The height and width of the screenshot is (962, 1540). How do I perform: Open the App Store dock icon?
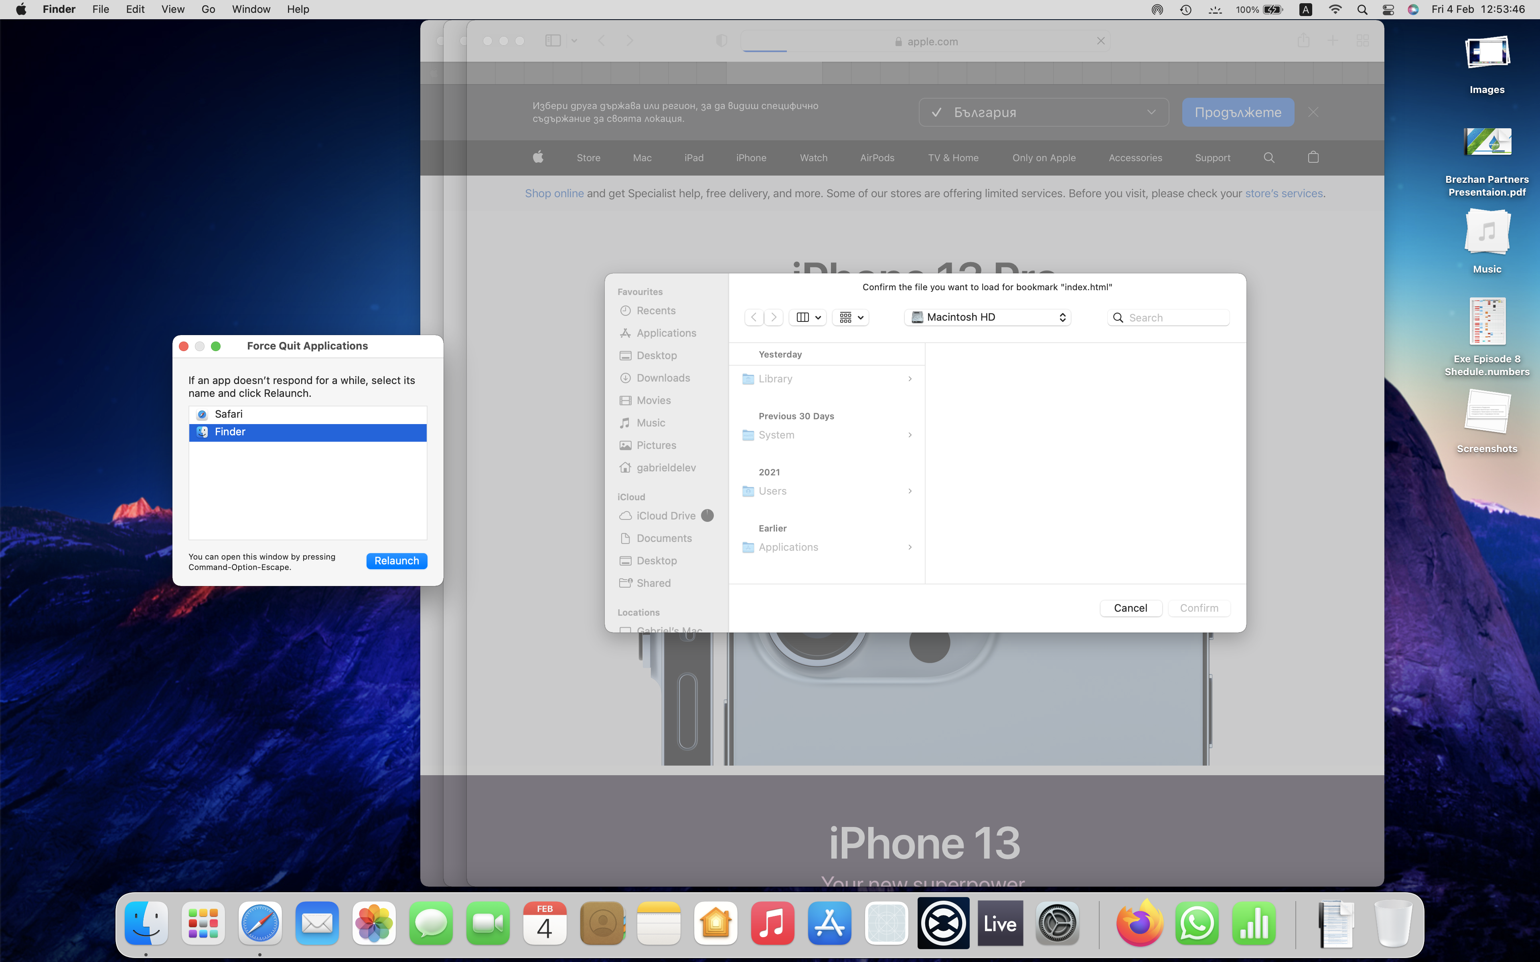pyautogui.click(x=829, y=924)
